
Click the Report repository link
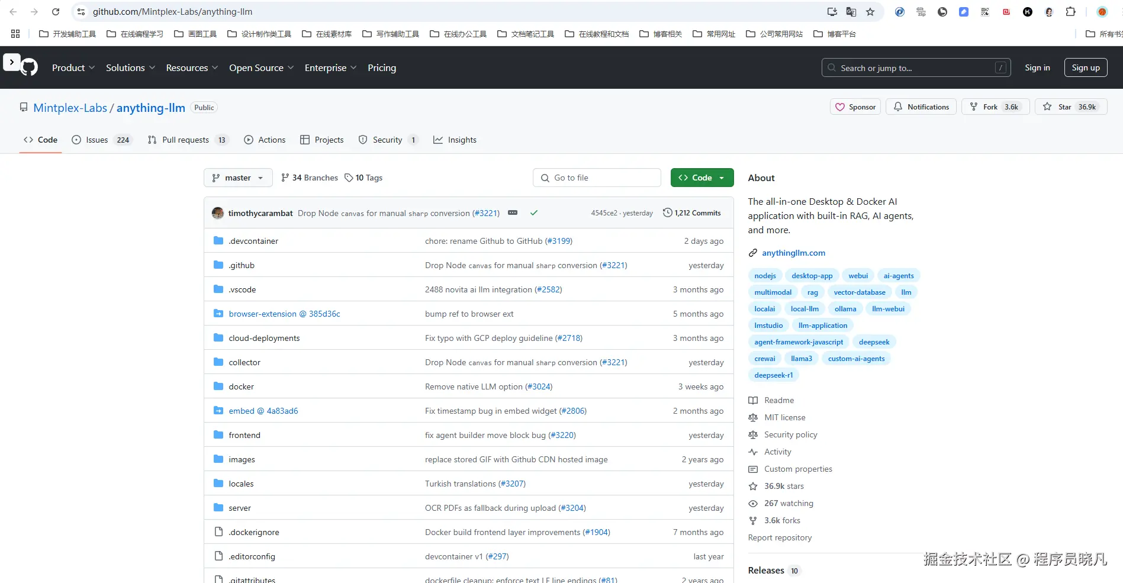(x=780, y=538)
